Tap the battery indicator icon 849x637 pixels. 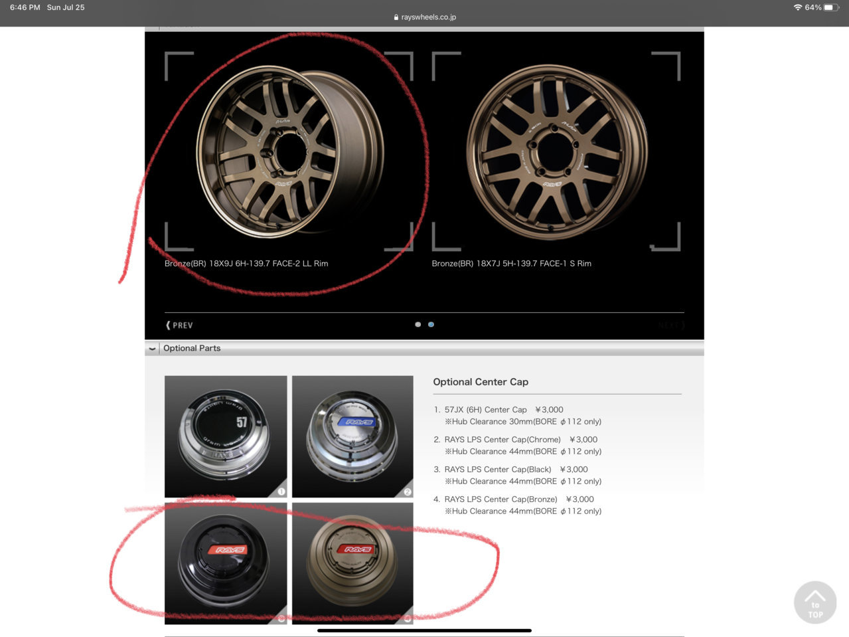tap(832, 7)
